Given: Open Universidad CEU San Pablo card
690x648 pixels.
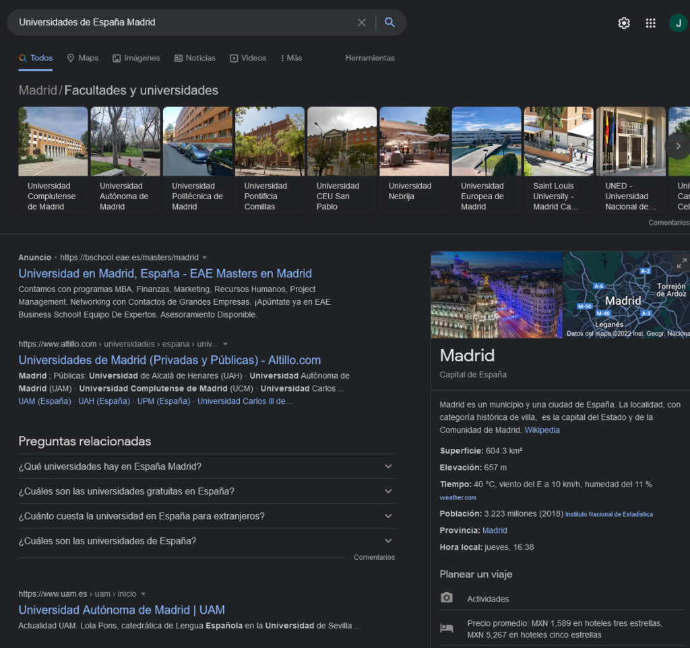Looking at the screenshot, I should click(x=342, y=160).
